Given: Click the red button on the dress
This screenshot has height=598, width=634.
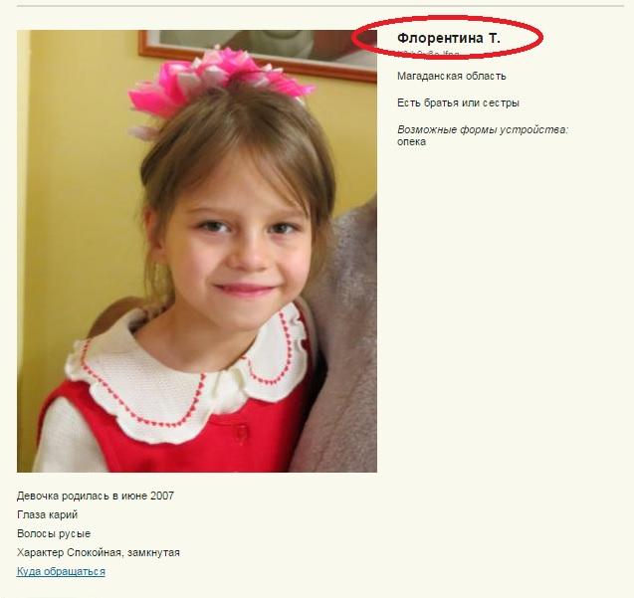Looking at the screenshot, I should click(x=240, y=433).
